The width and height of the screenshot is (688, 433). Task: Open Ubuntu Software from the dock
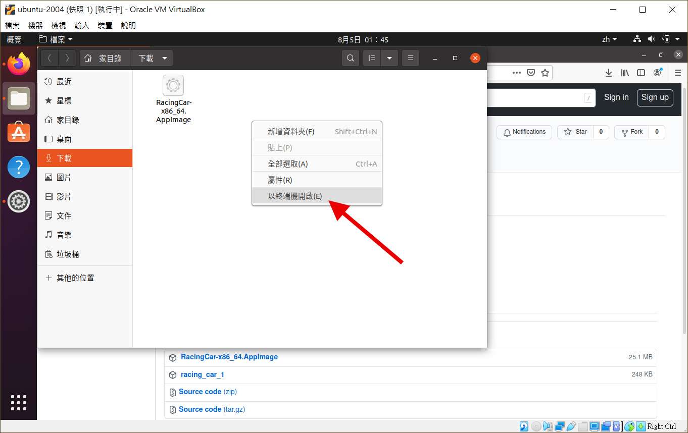[x=19, y=133]
